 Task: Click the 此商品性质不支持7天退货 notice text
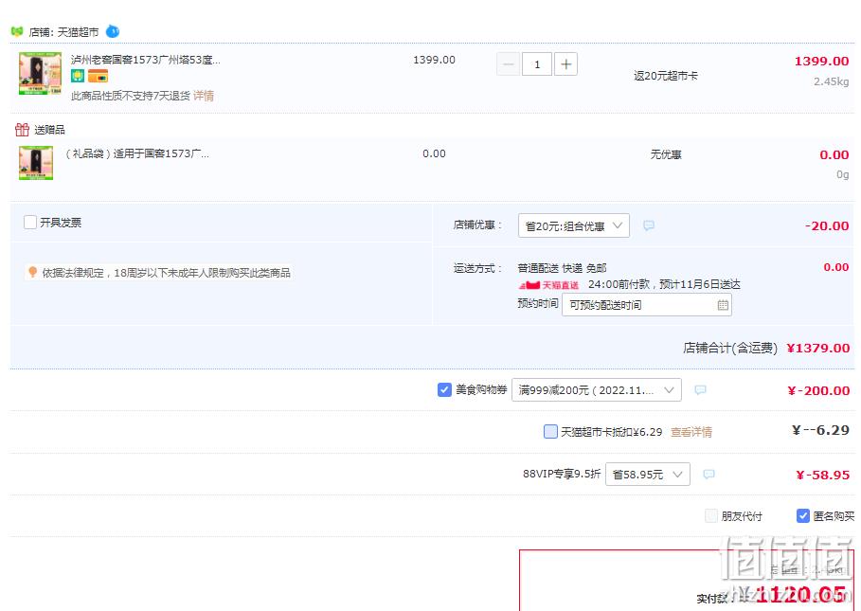tap(131, 96)
